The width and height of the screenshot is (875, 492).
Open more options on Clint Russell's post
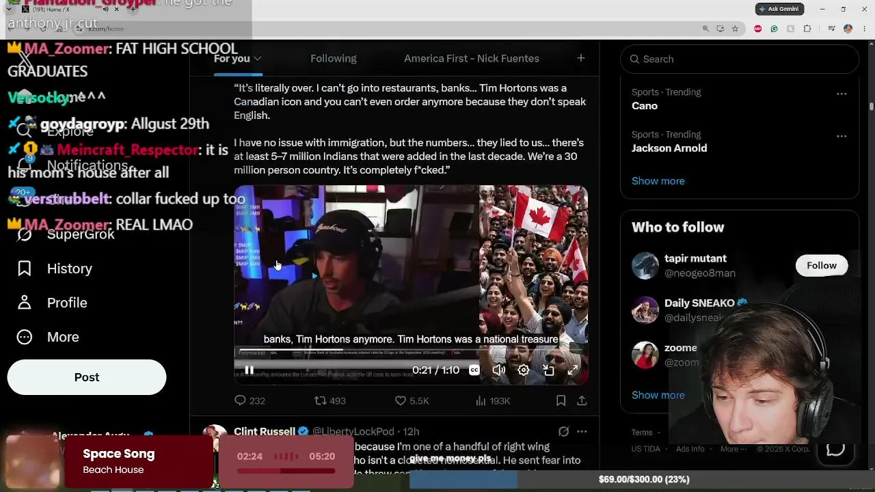point(582,431)
